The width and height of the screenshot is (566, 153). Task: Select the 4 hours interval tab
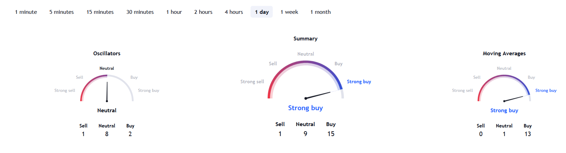[x=234, y=12]
